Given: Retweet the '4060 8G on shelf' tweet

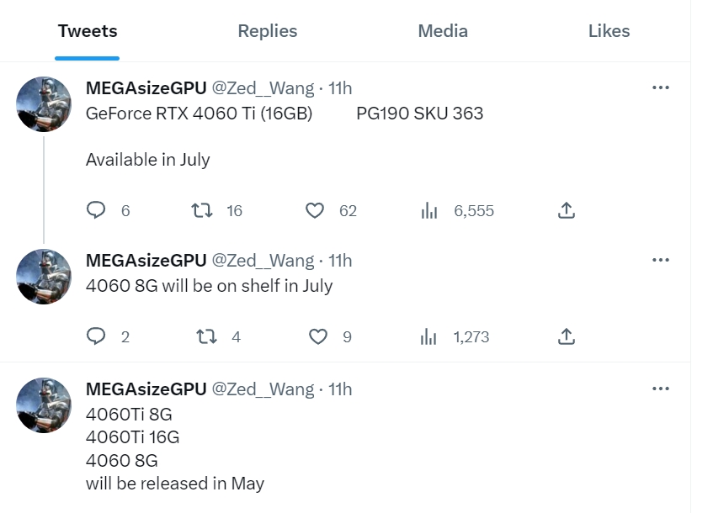Looking at the screenshot, I should click(x=205, y=336).
